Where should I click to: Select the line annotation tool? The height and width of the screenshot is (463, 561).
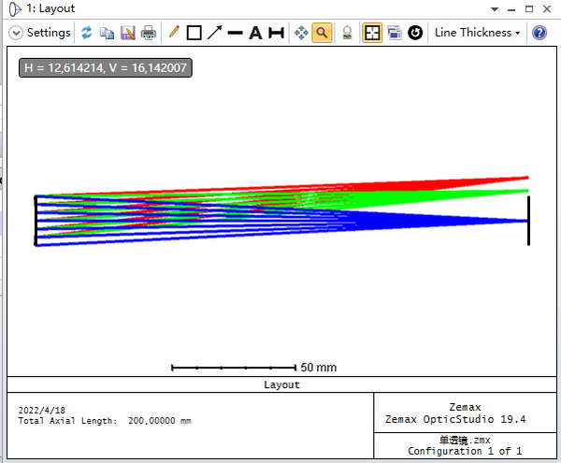[235, 34]
